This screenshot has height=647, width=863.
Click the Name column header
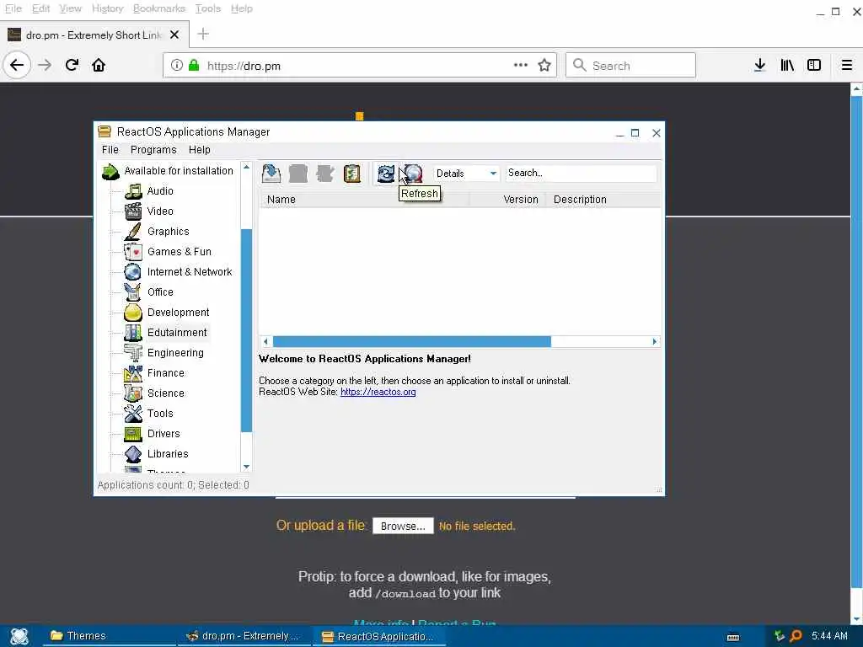click(x=364, y=200)
